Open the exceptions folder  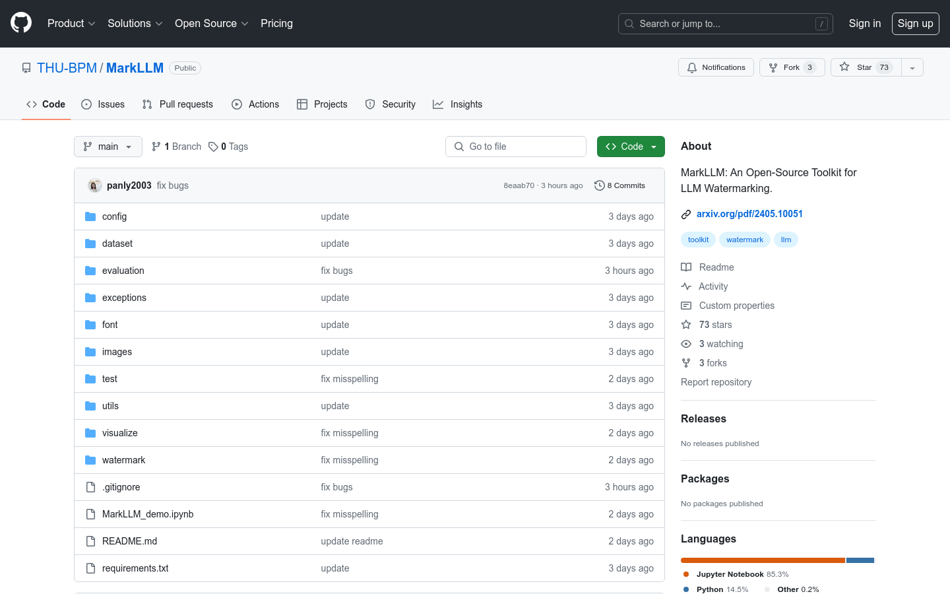pyautogui.click(x=124, y=298)
